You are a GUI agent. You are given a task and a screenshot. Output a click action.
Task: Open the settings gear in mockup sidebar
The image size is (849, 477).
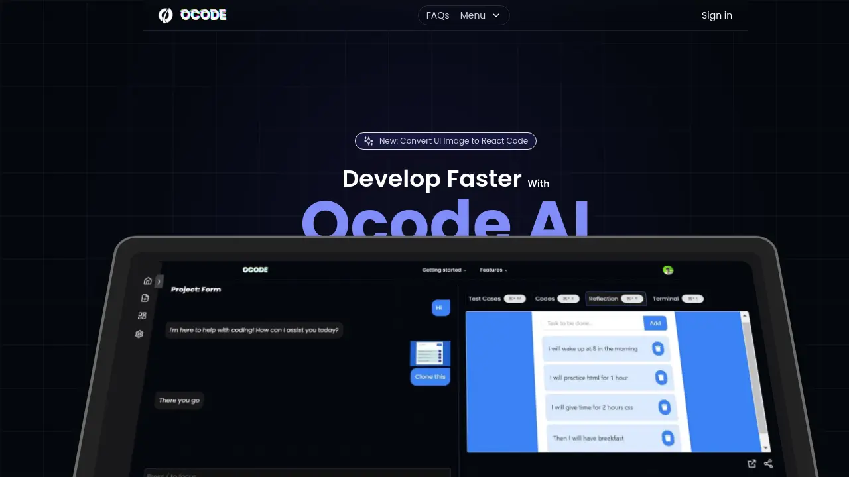pyautogui.click(x=139, y=334)
